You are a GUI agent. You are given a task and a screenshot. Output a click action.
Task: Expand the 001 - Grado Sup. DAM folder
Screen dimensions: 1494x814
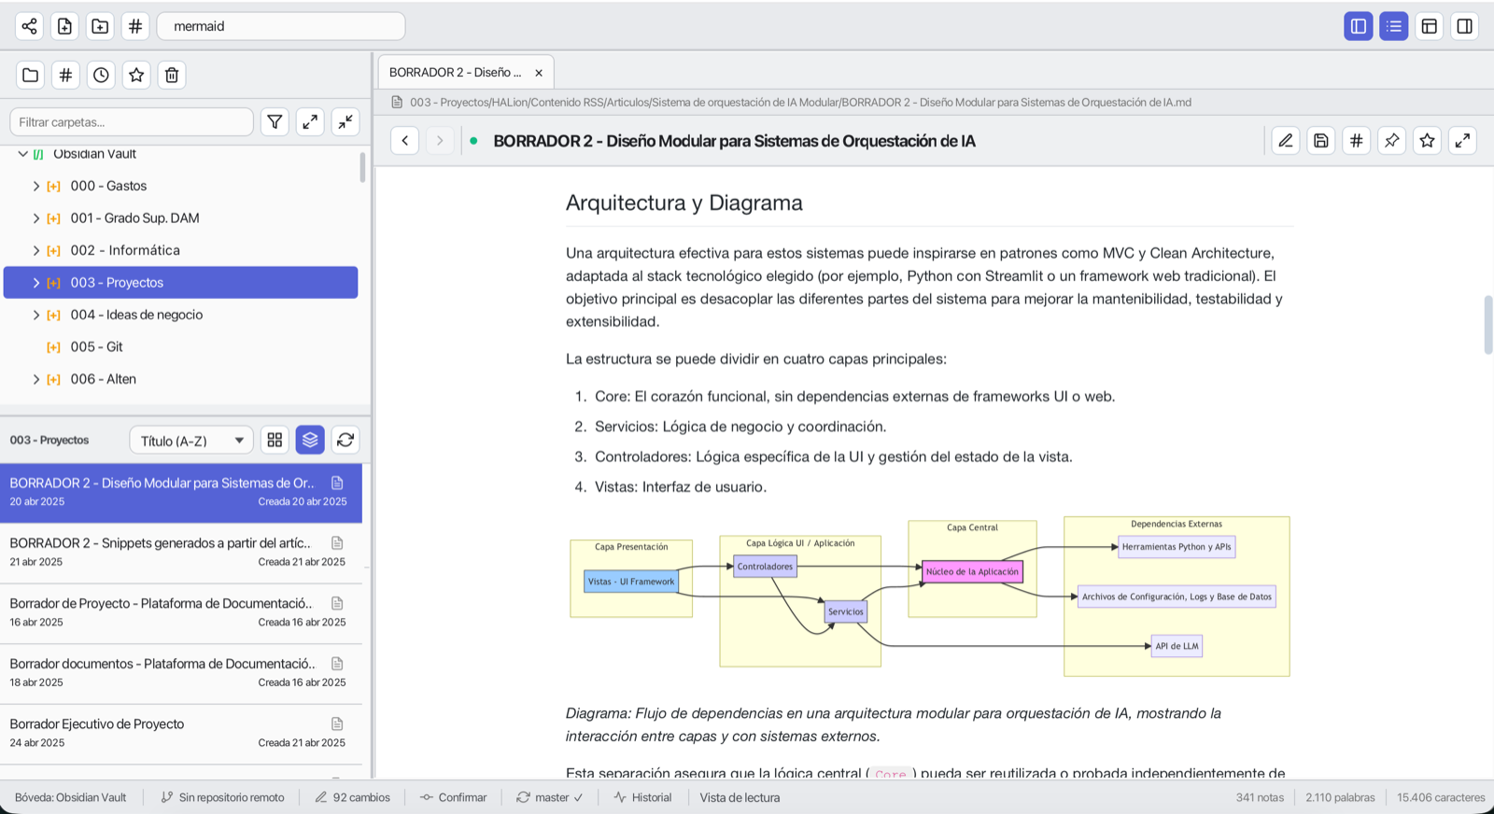pyautogui.click(x=36, y=218)
